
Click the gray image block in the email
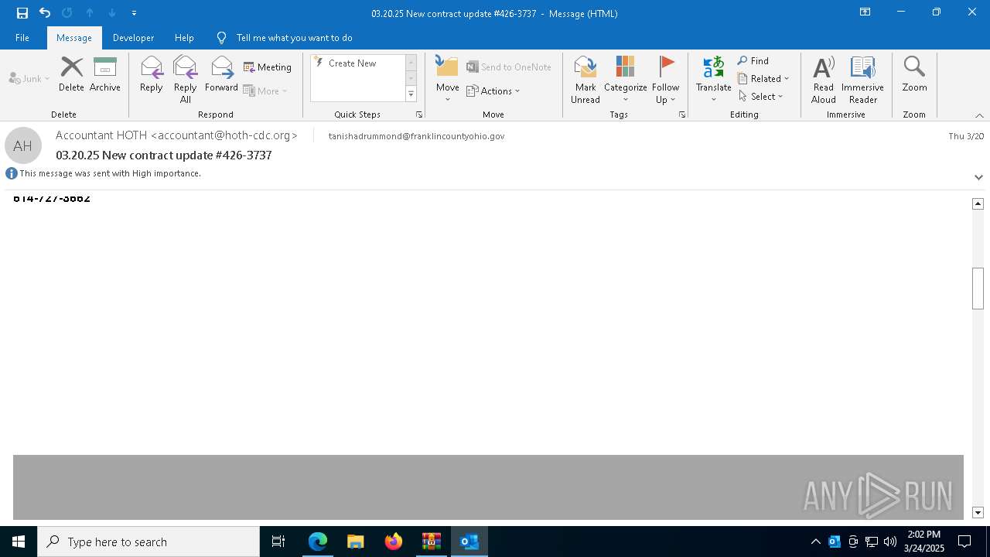pos(488,487)
